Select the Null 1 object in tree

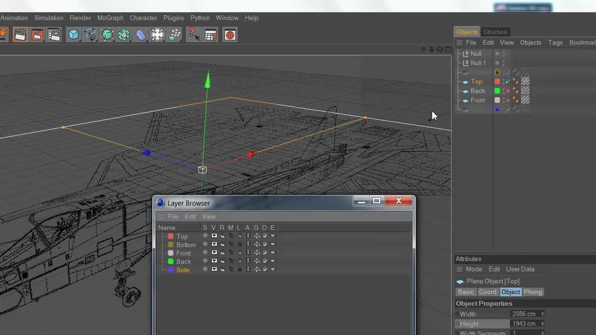pos(478,63)
